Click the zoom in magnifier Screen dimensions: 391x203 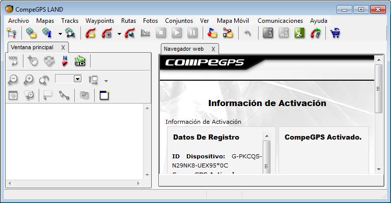29,80
